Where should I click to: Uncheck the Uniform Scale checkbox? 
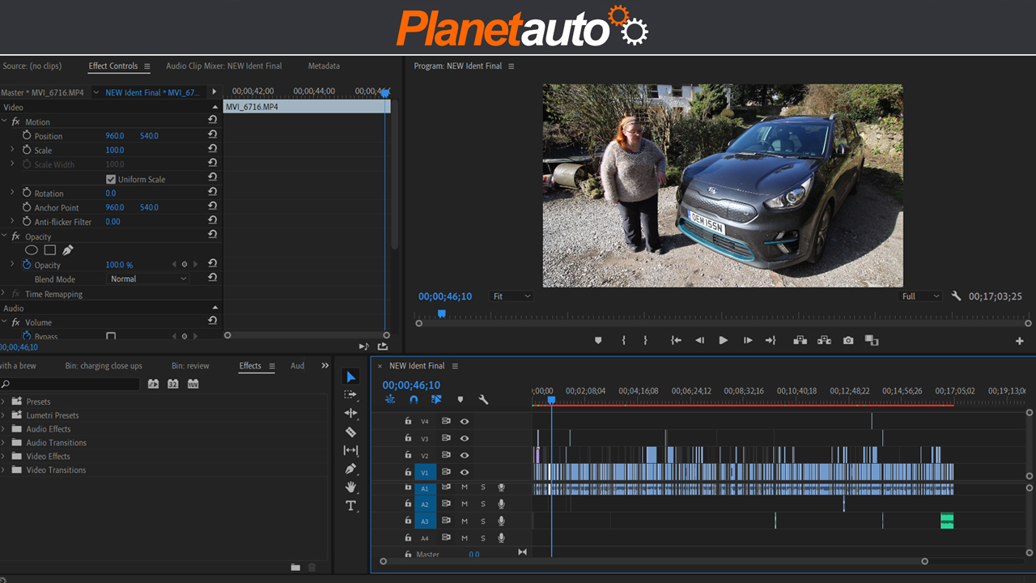[111, 179]
